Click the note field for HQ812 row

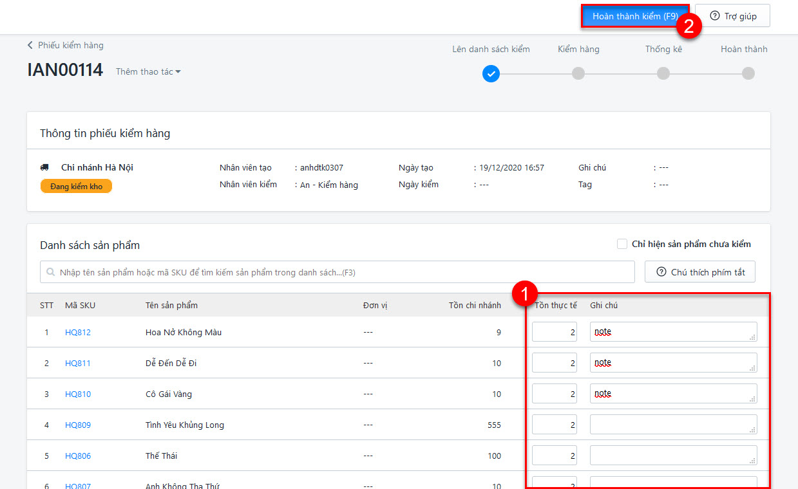[x=673, y=332]
